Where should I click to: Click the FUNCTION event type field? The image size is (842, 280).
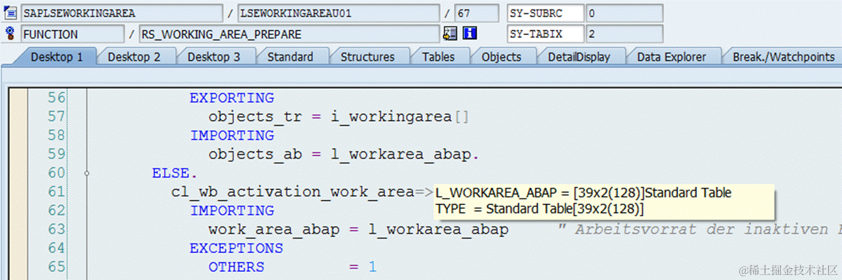coord(72,34)
